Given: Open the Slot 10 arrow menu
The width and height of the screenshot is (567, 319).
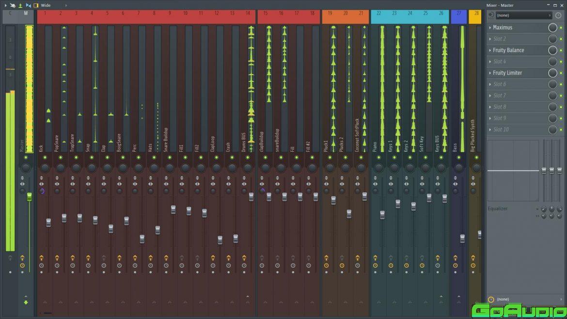Looking at the screenshot, I should pos(490,129).
